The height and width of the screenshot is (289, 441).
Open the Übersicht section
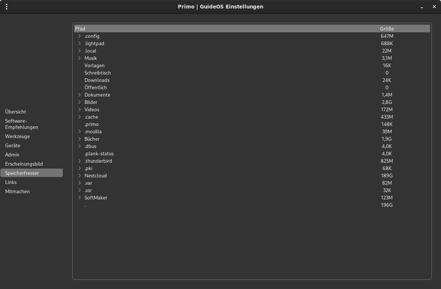(x=16, y=112)
